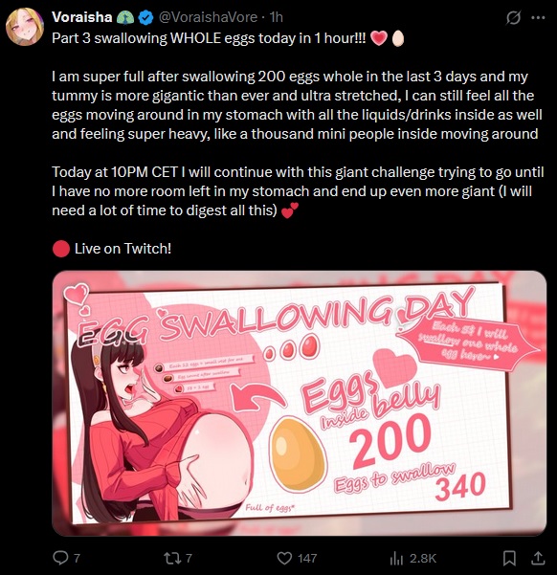Open the three-dot more options menu
This screenshot has height=575, width=557.
pyautogui.click(x=538, y=17)
